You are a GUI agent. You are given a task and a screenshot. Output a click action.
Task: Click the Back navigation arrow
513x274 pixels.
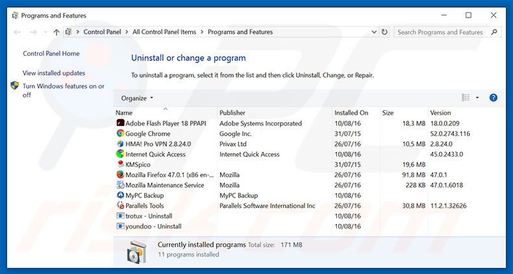(18, 32)
